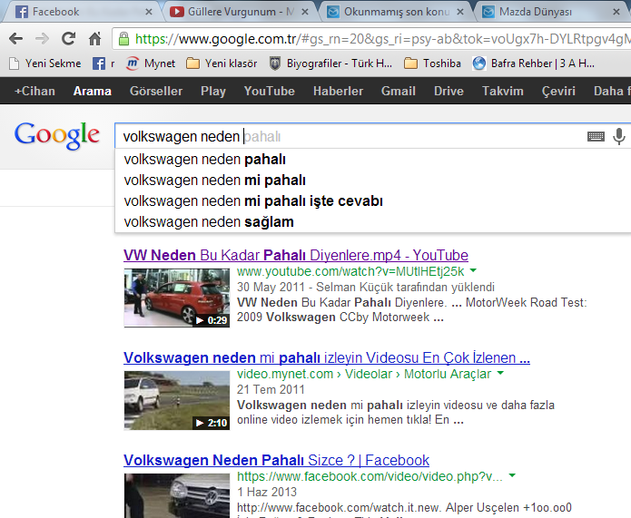Open 'VW Neden Bu Kadar Pahalı Diyenlere.mp4' result
631x518 pixels.
296,256
